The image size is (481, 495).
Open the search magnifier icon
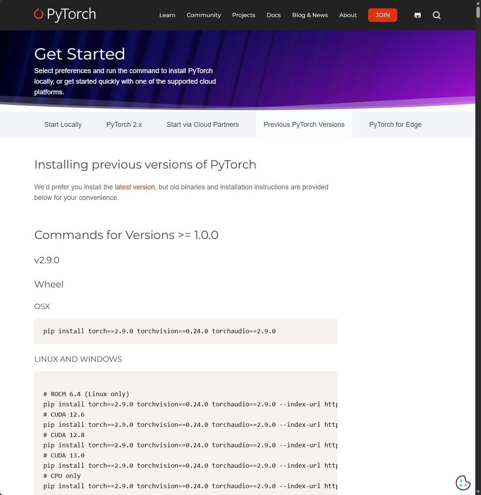pyautogui.click(x=437, y=15)
